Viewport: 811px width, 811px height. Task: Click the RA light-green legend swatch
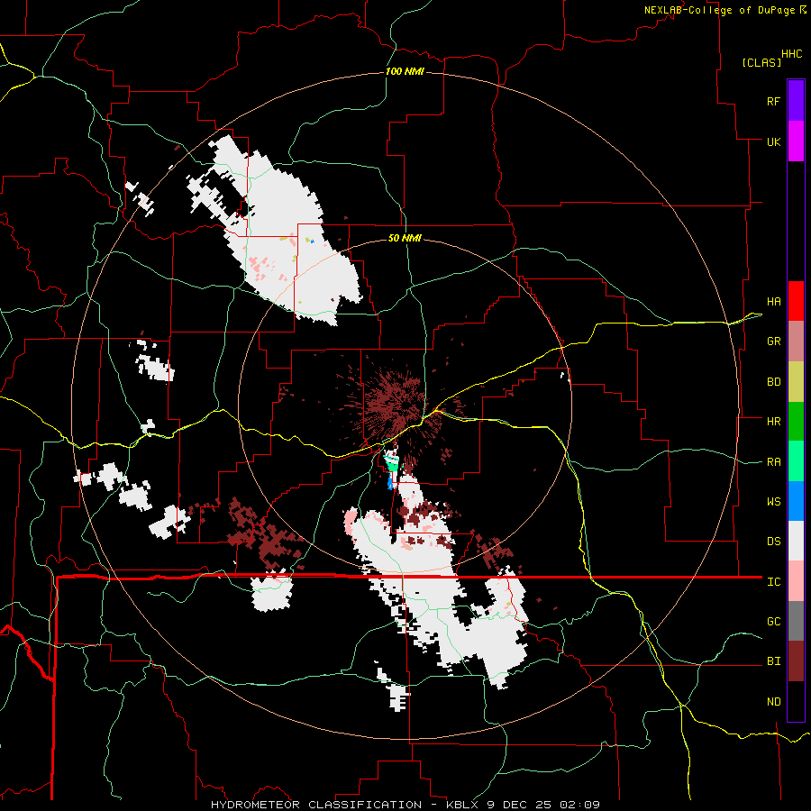(796, 461)
